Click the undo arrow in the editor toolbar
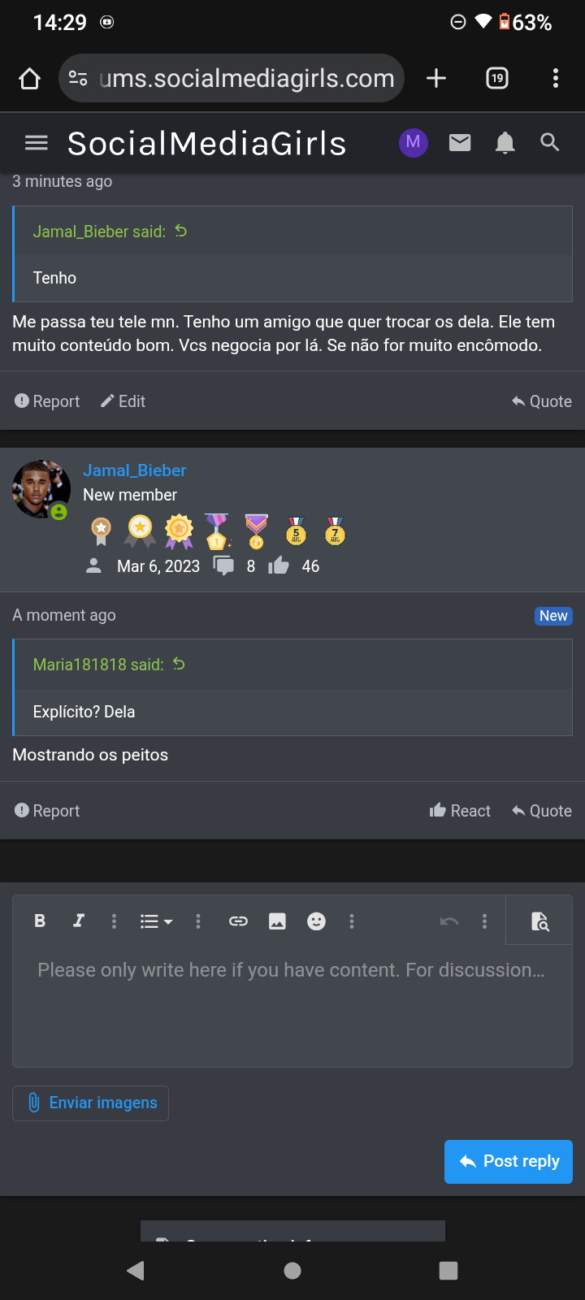 point(448,921)
